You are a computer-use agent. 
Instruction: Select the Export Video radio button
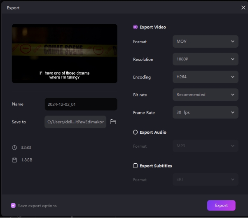pos(135,27)
